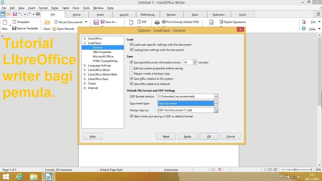
Task: Open the hamburger menu at the ribbon's right
Action: pyautogui.click(x=318, y=14)
